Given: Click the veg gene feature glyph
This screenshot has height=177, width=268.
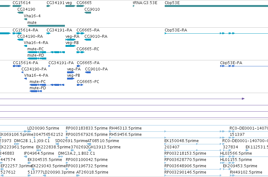Looking at the screenshot, I should 71,6.
